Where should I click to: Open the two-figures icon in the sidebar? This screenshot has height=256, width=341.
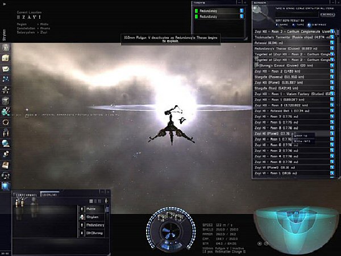tap(6, 133)
